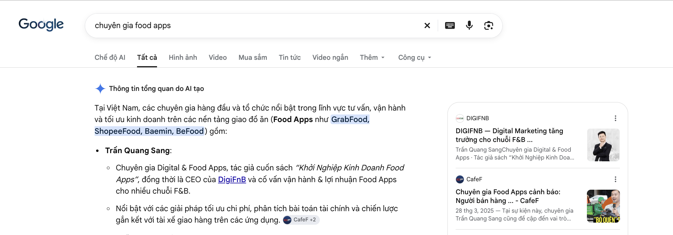Click the DIGIFNB site favicon

460,118
